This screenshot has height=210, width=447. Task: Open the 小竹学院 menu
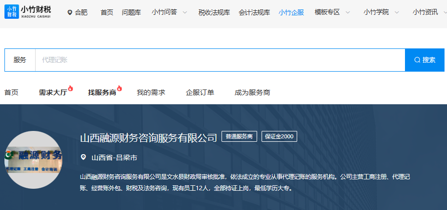pyautogui.click(x=376, y=12)
